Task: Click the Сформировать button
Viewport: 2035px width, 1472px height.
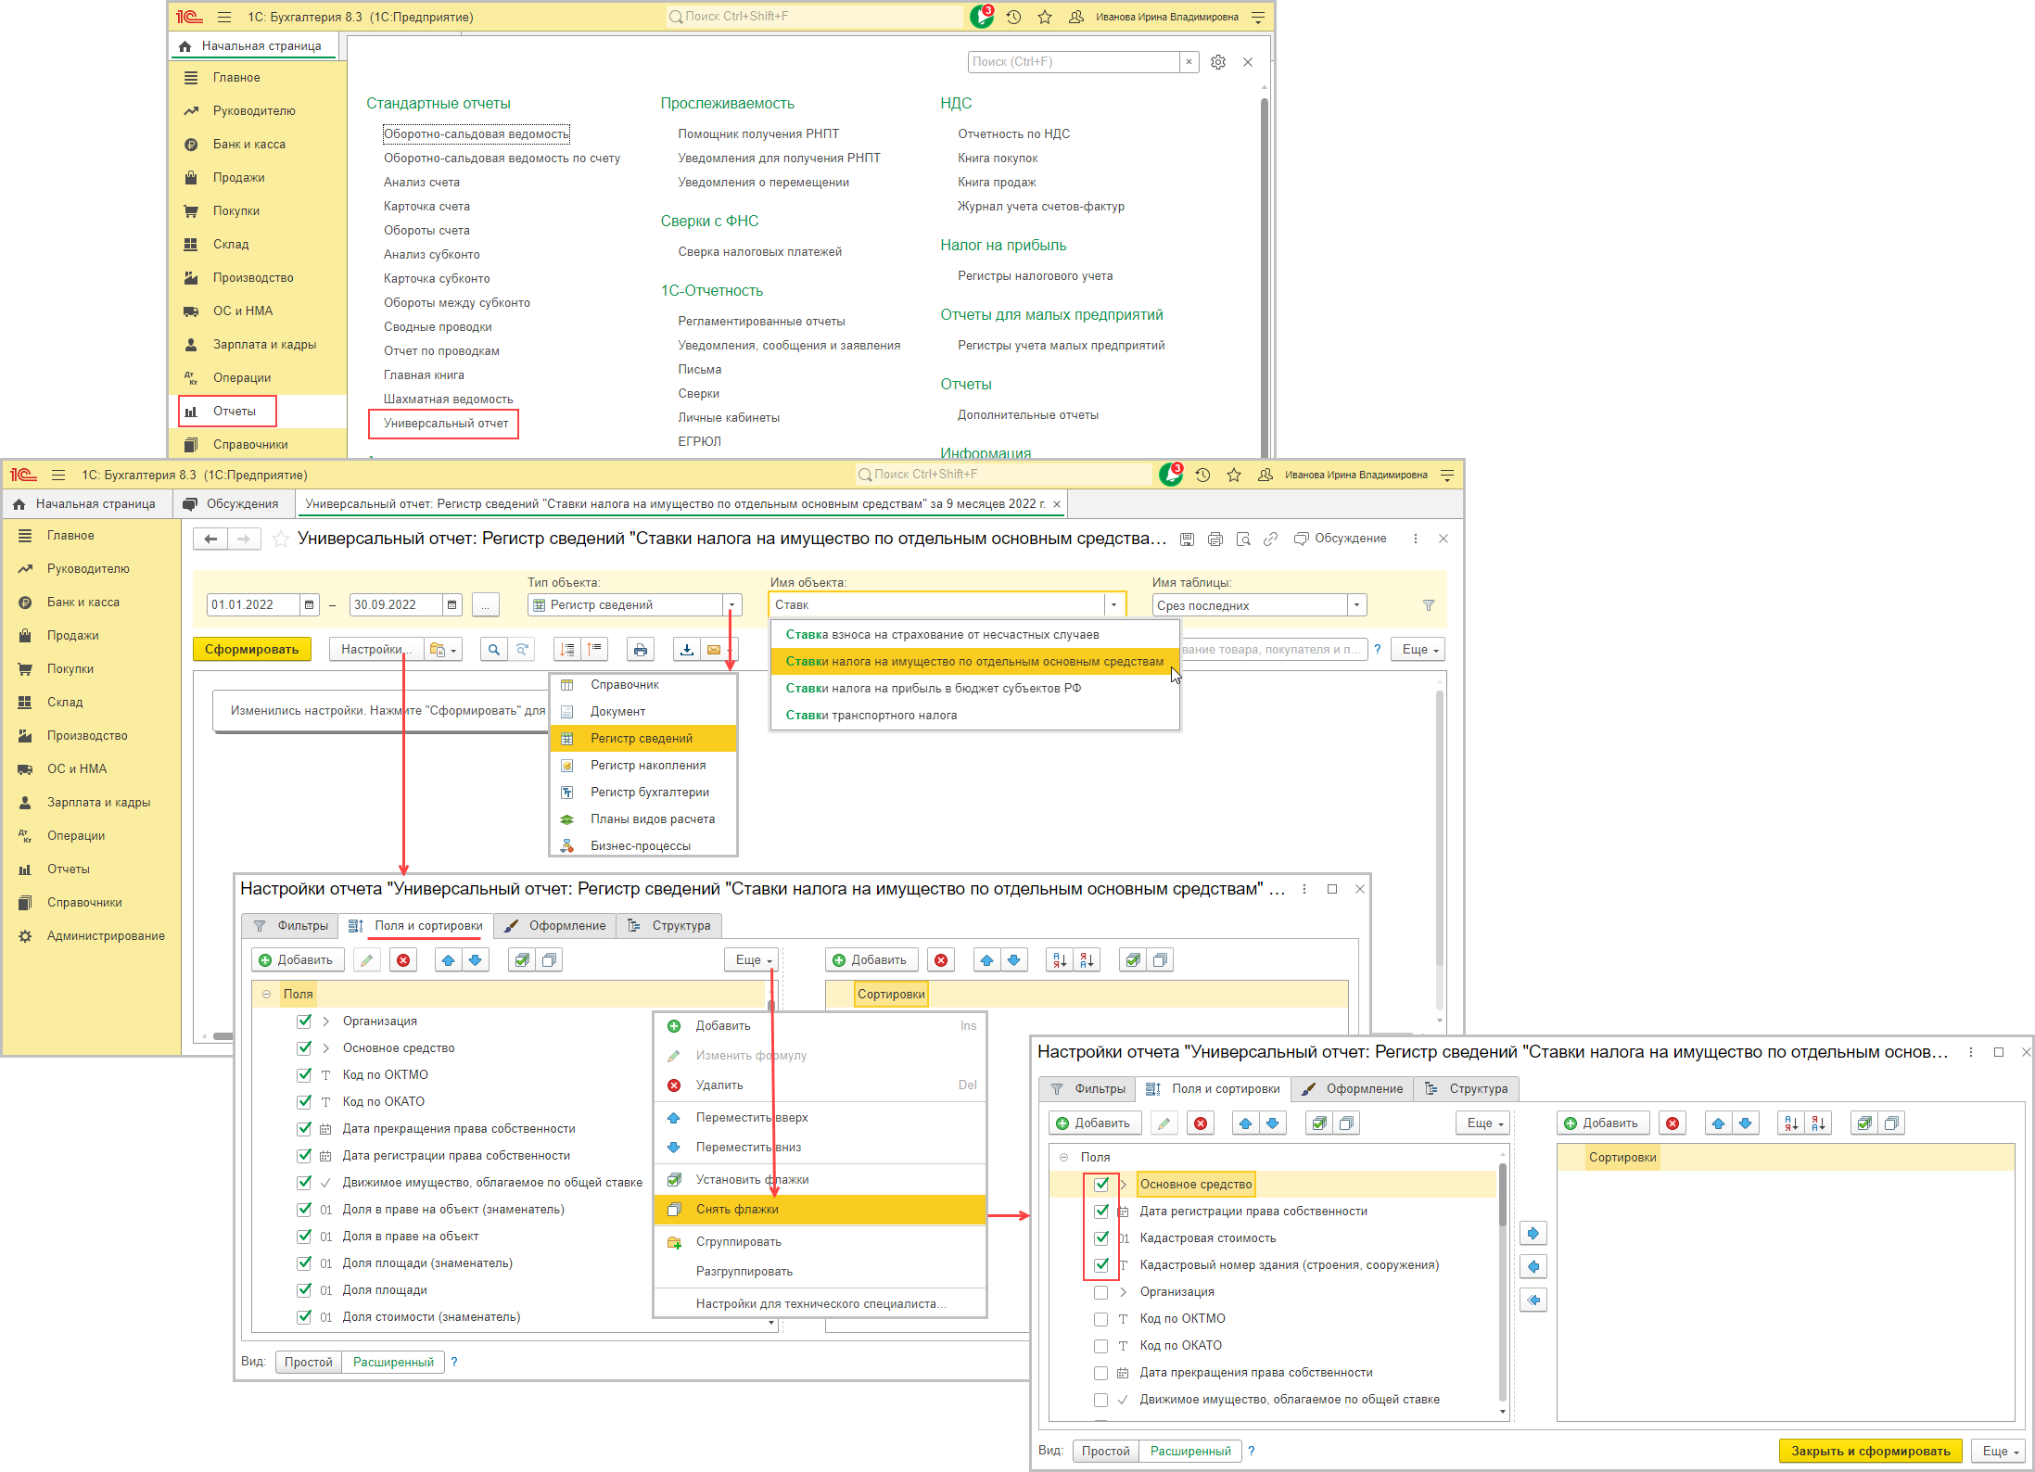Action: (252, 650)
